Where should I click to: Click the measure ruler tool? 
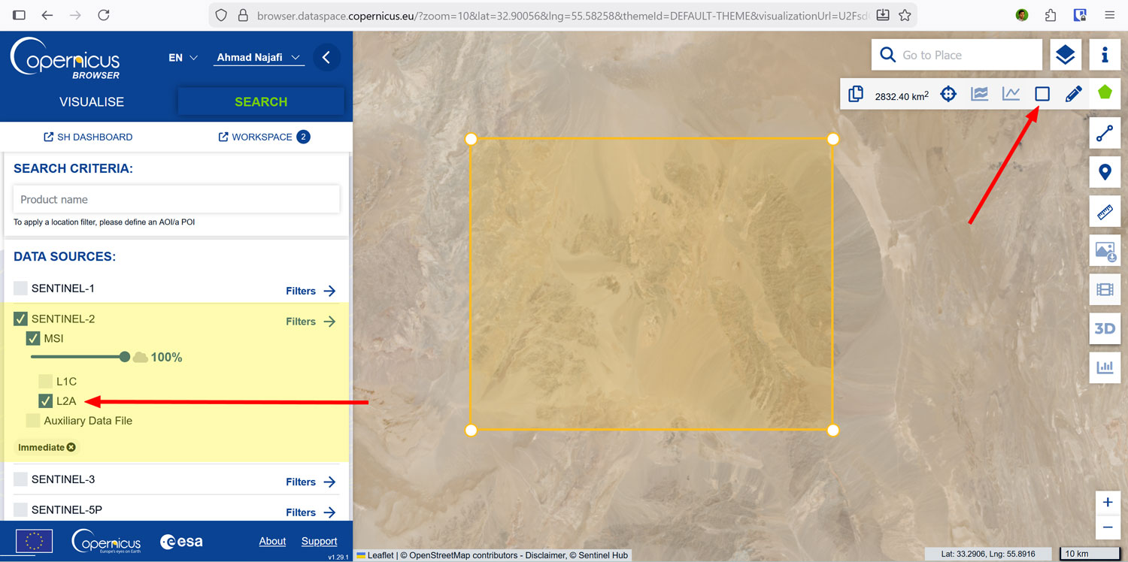click(1105, 212)
